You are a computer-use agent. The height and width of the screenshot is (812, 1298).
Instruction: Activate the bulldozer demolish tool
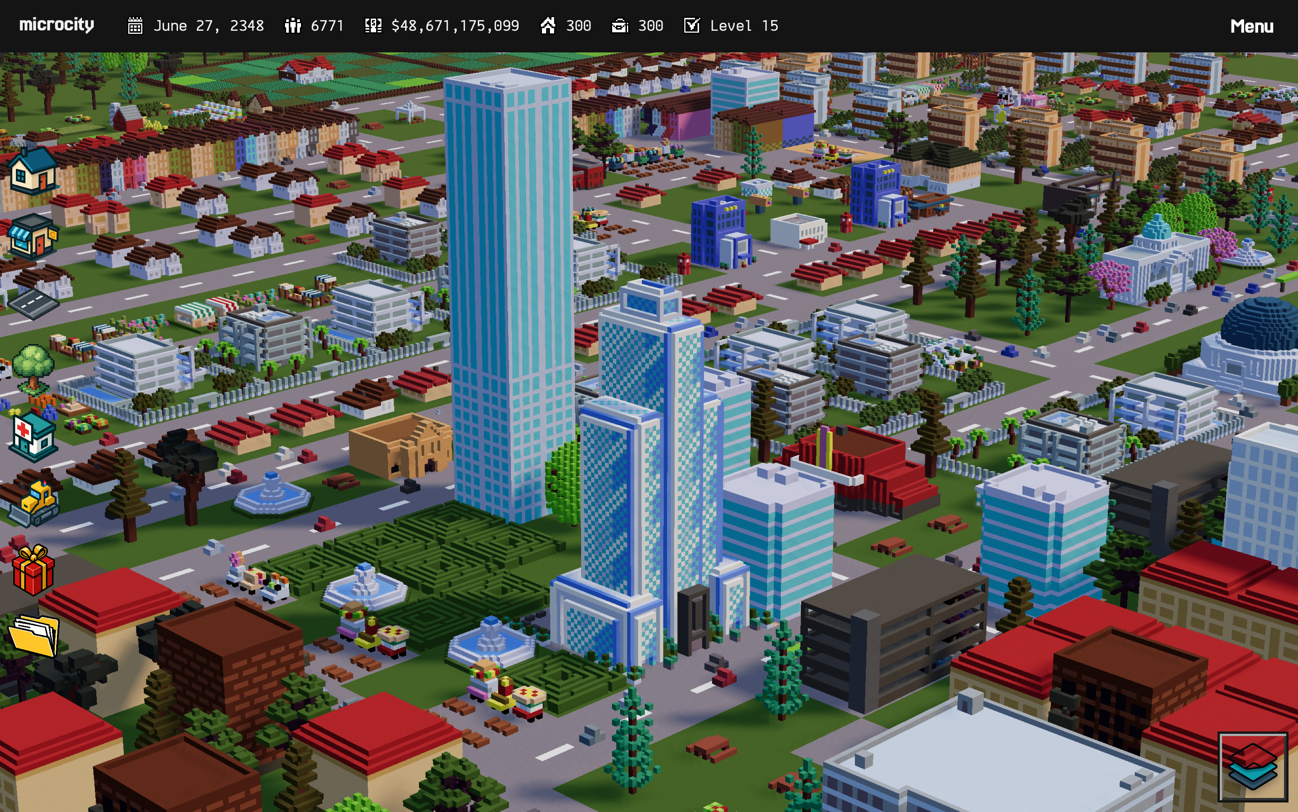point(35,502)
